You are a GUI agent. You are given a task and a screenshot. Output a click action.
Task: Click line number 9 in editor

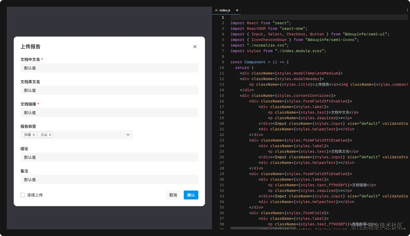(x=223, y=62)
